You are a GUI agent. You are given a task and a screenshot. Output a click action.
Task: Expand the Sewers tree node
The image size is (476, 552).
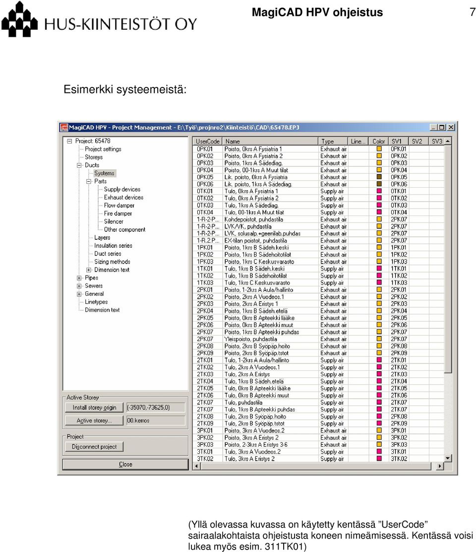(x=79, y=286)
